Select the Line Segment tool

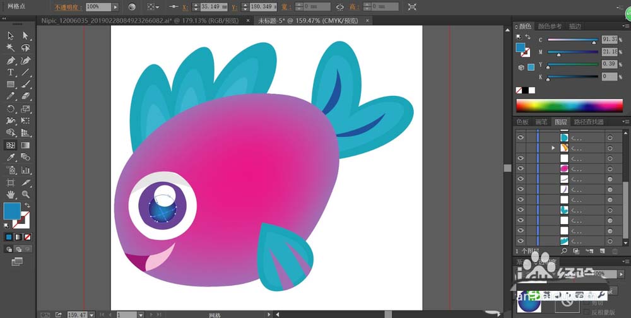pyautogui.click(x=26, y=73)
